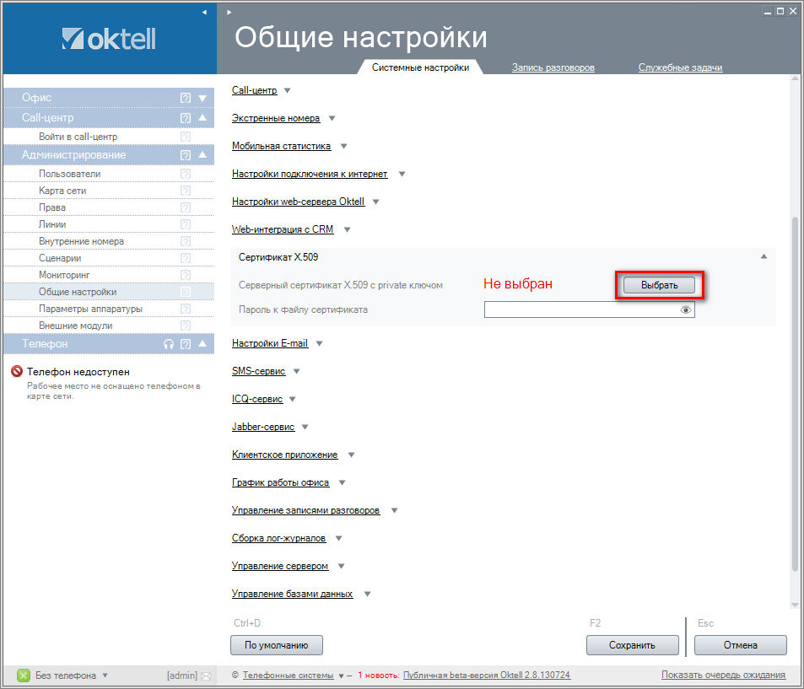Open the Показать очередь ожидания link
Viewport: 804px width, 689px height.
[723, 675]
